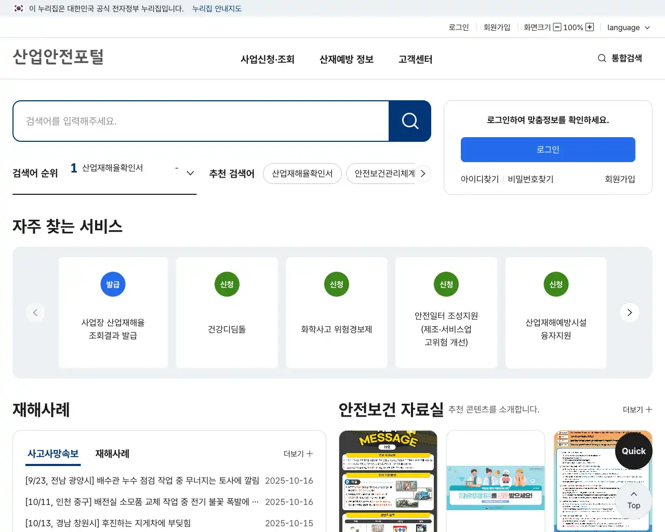Show next services with right arrow
This screenshot has height=532, width=665.
pos(629,312)
